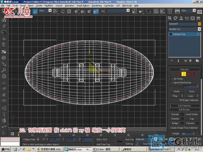Click Create Shape From Selection button
Image resolution: width=203 pixels, height=152 pixels.
tap(184, 128)
